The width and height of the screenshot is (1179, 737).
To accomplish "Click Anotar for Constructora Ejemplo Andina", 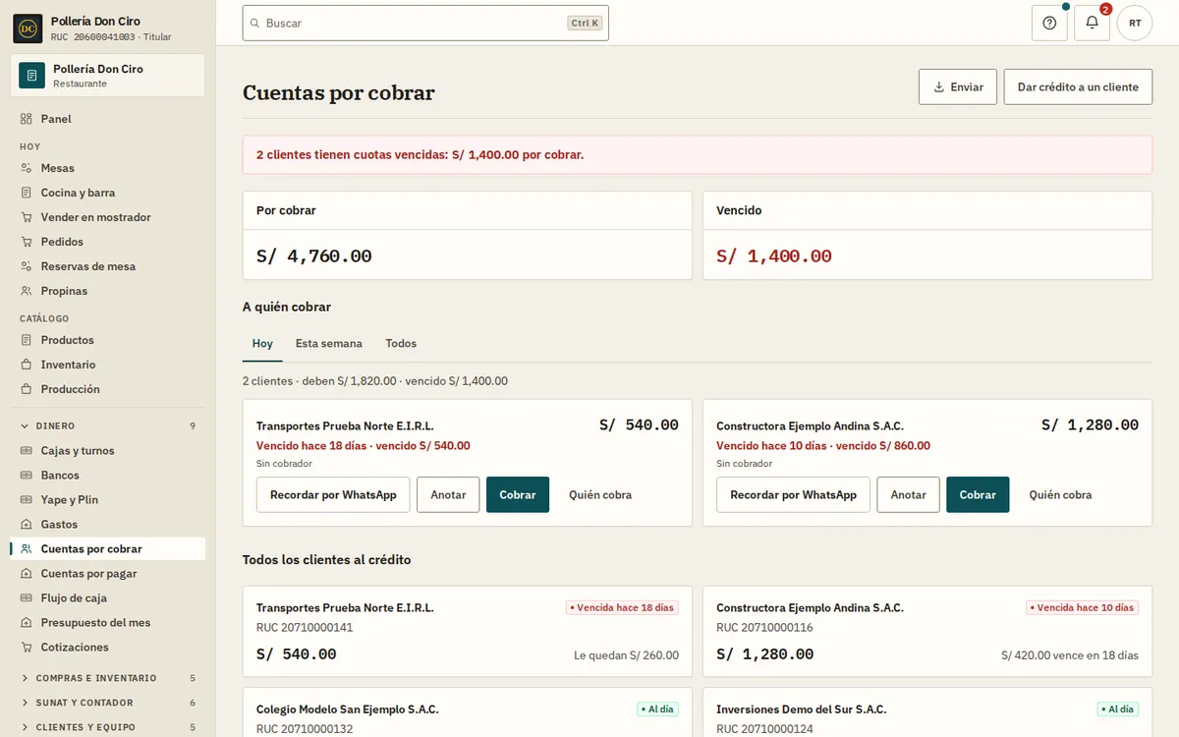I will [908, 494].
